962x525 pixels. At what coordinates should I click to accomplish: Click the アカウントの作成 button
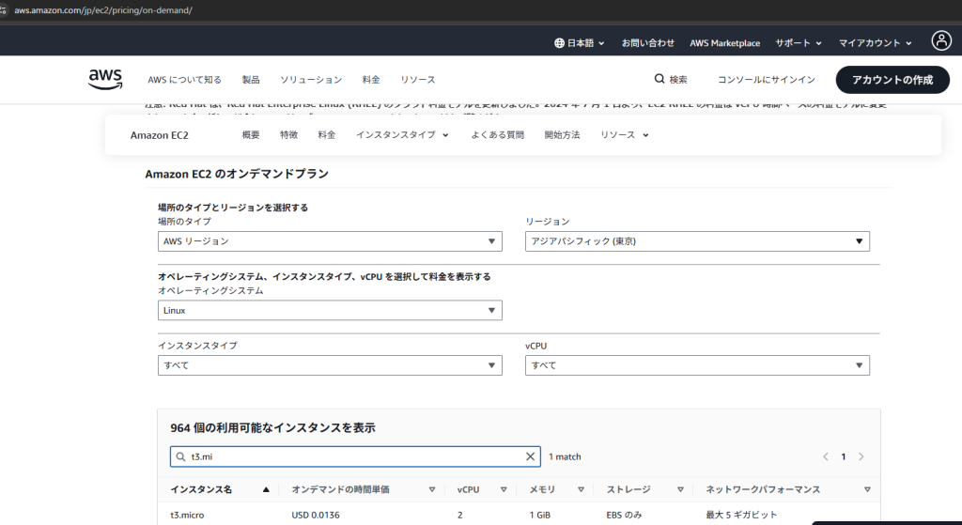[x=892, y=80]
